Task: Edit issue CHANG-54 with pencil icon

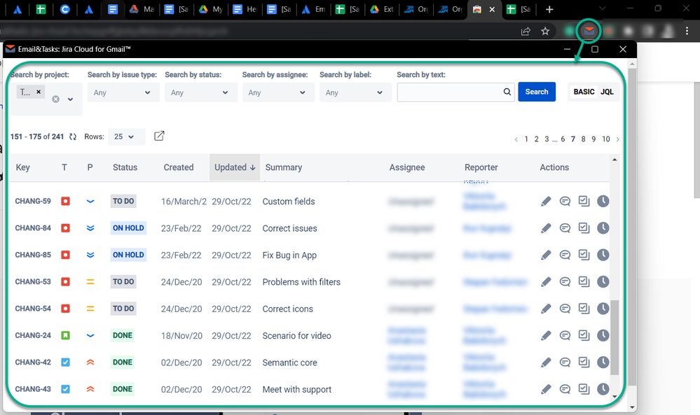Action: pyautogui.click(x=546, y=309)
